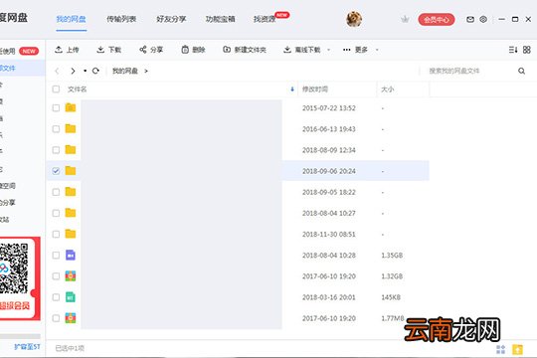Open the folder icon dated 2018-09-05

pos(71,192)
